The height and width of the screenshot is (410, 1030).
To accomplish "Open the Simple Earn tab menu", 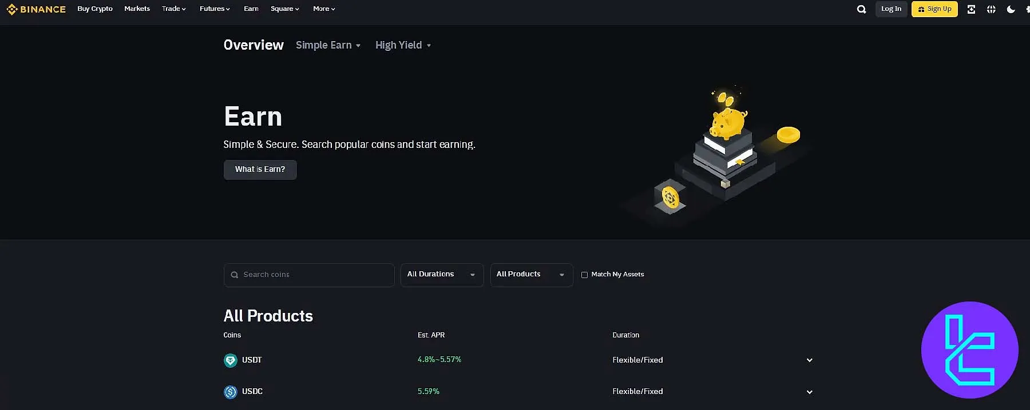I will click(328, 45).
